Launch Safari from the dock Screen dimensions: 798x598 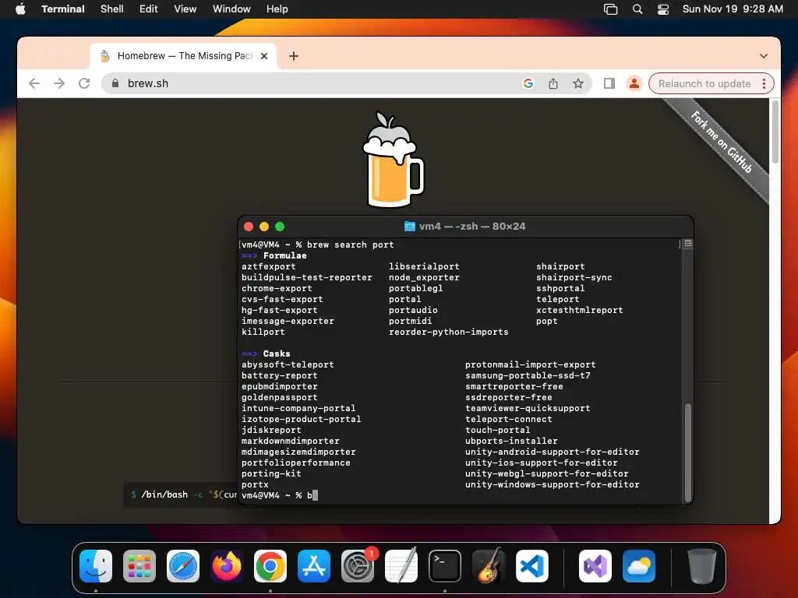pyautogui.click(x=183, y=566)
